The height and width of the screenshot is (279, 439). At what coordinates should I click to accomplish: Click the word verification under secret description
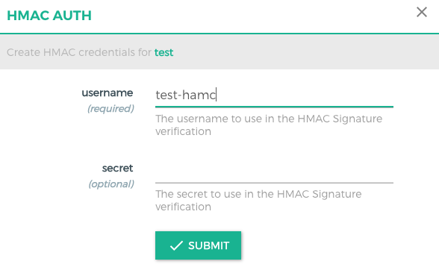[183, 207]
